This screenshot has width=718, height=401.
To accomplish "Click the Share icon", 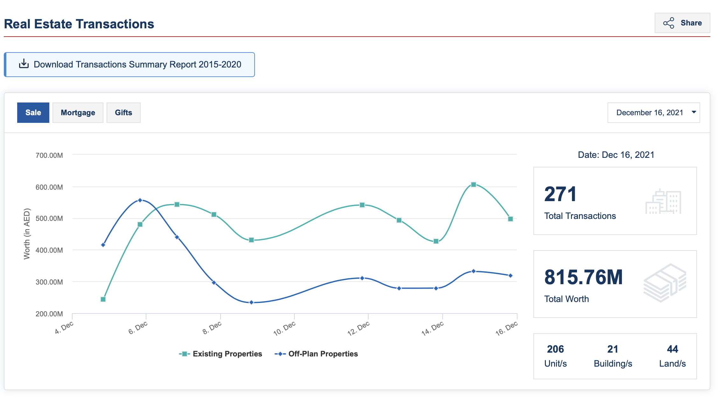I will point(668,23).
